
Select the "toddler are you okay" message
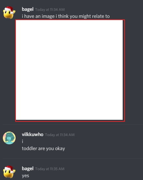(44, 148)
